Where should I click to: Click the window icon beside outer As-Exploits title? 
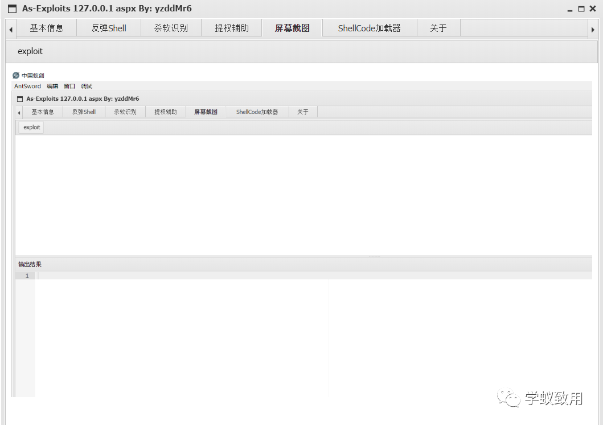pyautogui.click(x=13, y=9)
